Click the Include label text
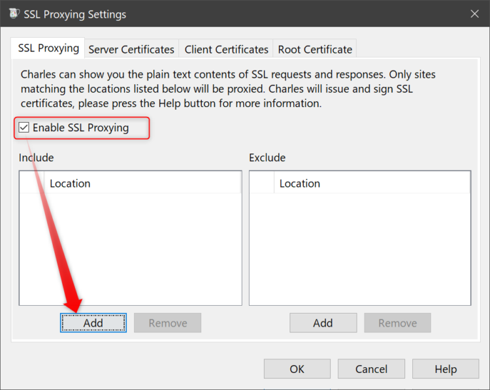The image size is (490, 390). [x=36, y=157]
